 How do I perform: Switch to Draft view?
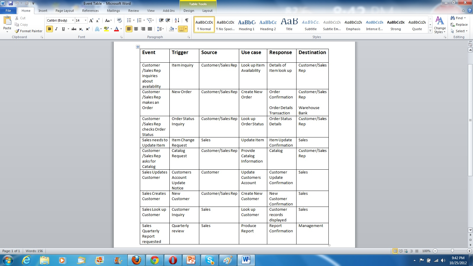click(x=417, y=251)
